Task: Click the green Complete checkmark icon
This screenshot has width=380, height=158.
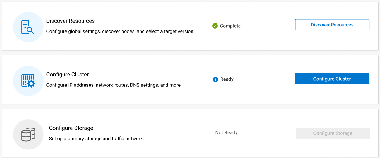Action: 215,26
